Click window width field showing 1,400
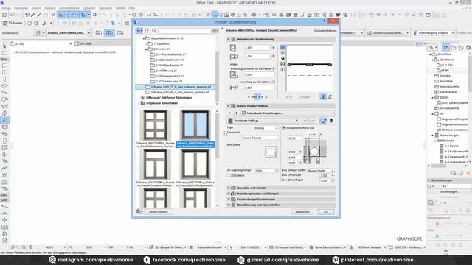 [x=257, y=48]
